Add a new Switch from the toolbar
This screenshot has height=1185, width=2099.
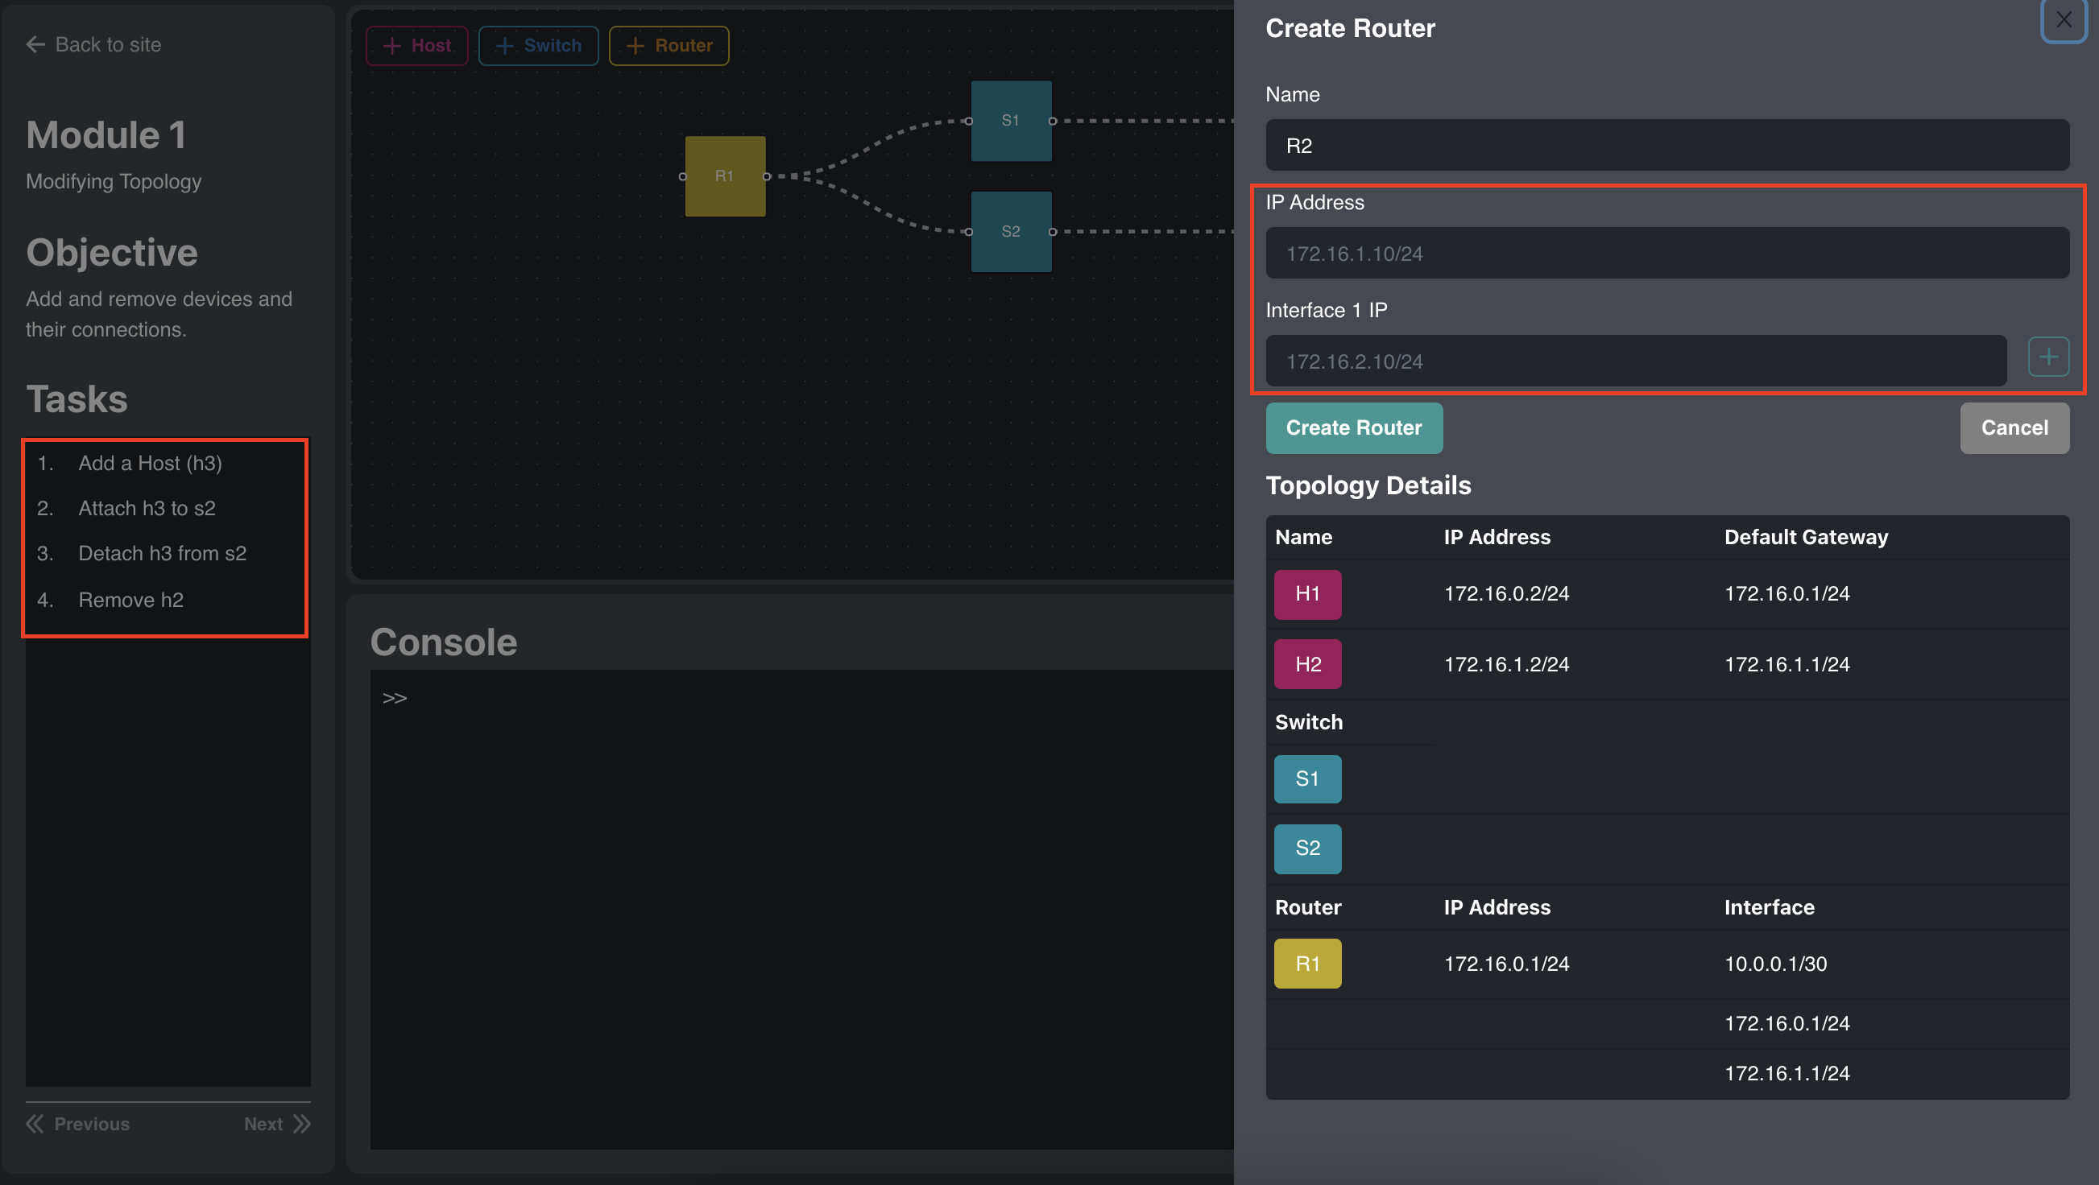(538, 46)
